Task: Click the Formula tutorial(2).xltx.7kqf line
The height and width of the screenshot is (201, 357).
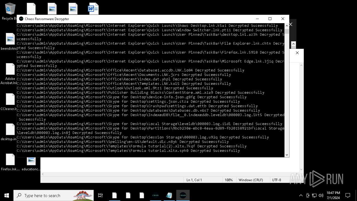Action: click(132, 146)
